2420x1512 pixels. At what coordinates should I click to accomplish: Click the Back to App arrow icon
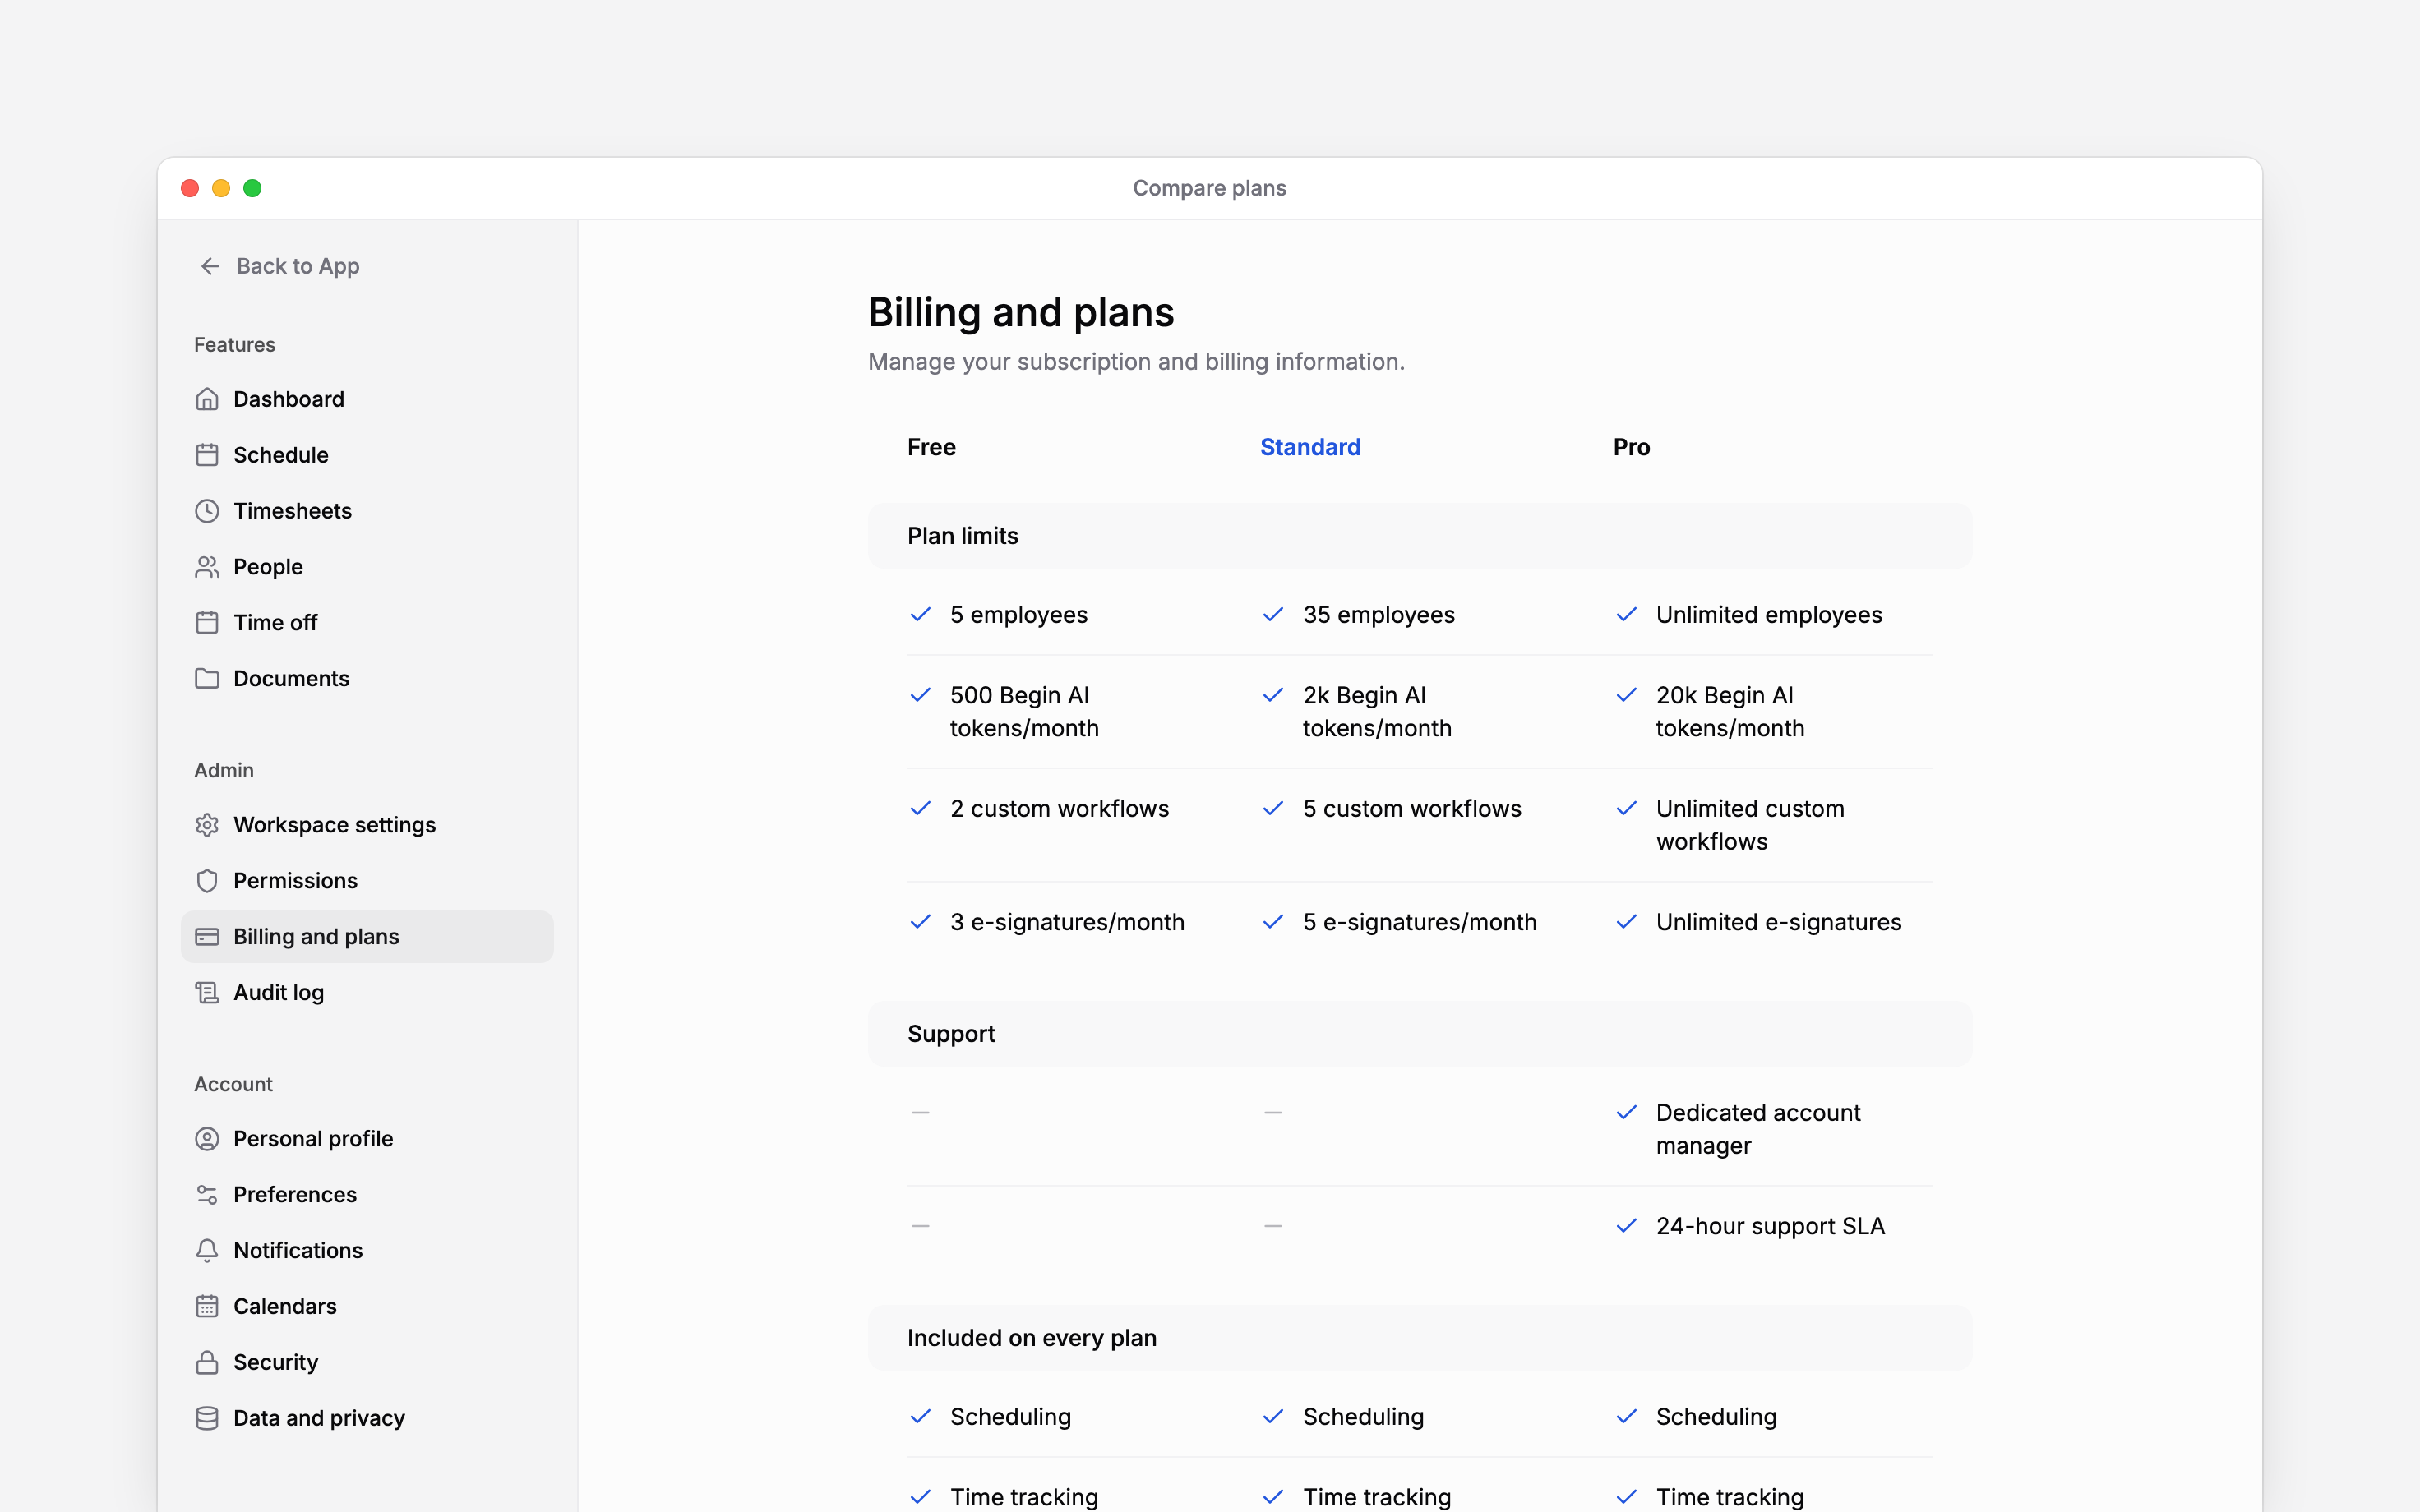tap(210, 266)
